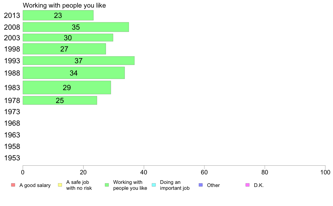
Task: Click the blue 'Other' legend swatch
Action: click(x=201, y=185)
